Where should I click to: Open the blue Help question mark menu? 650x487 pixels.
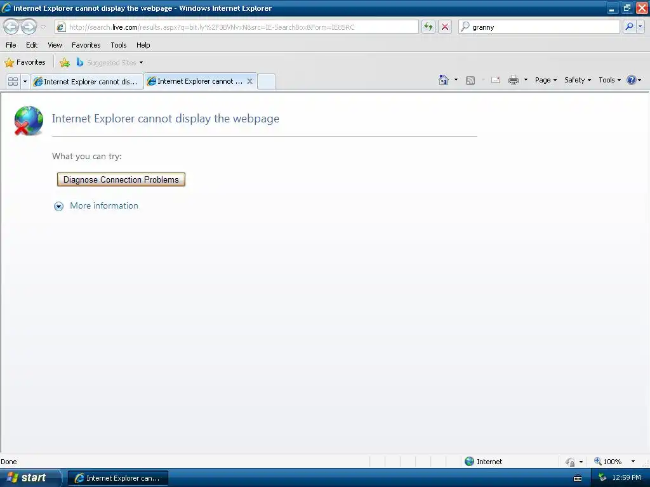634,80
